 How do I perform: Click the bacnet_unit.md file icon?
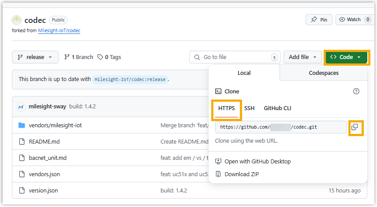click(x=22, y=158)
